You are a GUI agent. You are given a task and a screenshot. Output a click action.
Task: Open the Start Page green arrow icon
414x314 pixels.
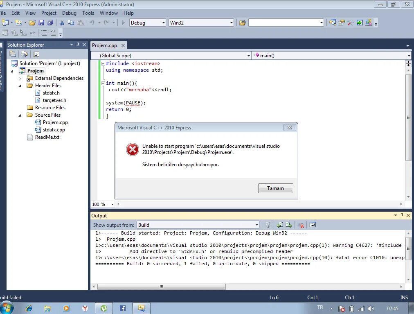(359, 23)
